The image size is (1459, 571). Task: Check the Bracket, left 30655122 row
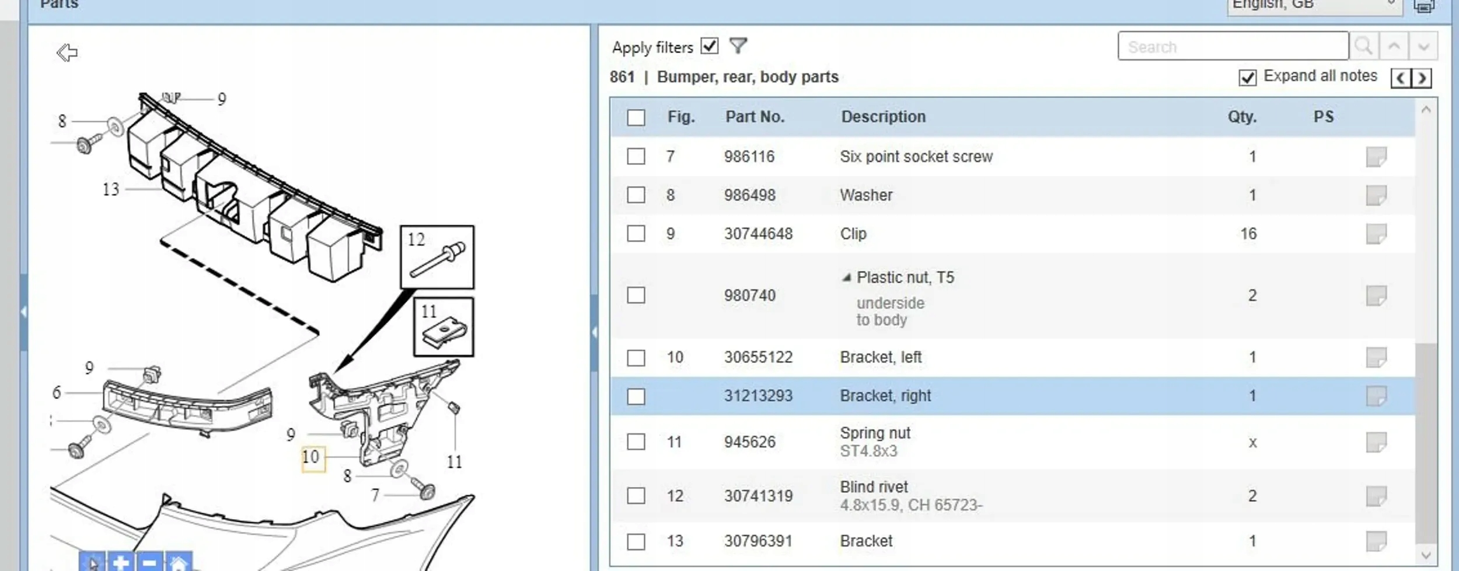coord(636,358)
